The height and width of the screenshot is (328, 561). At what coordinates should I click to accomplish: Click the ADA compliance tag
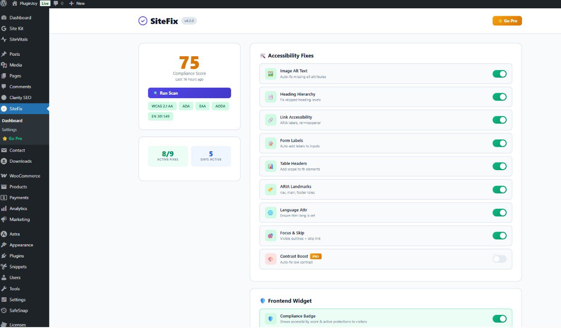coord(186,106)
